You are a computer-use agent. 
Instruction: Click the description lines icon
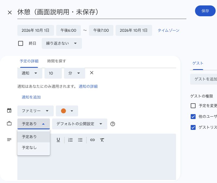9,140
